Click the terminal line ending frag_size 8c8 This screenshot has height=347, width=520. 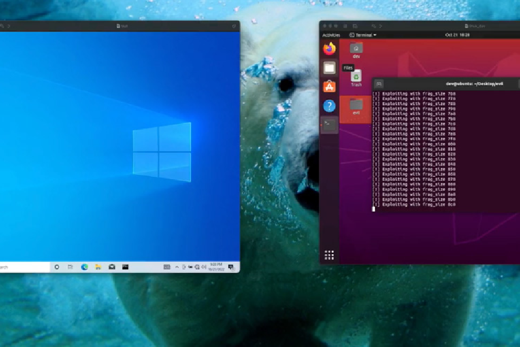(414, 205)
